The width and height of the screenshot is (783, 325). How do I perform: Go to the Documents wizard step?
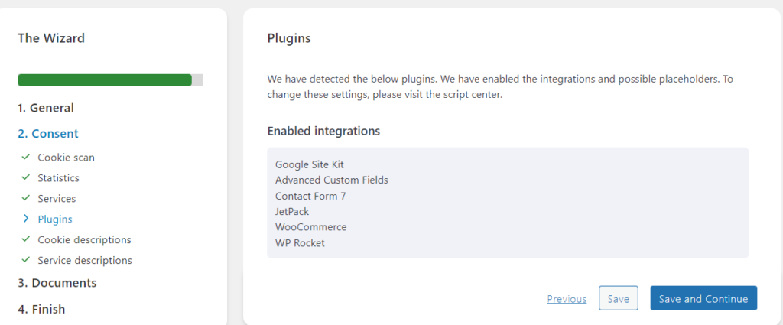(x=57, y=283)
